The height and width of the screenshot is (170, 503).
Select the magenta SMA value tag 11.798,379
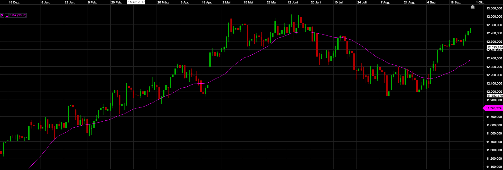pos(493,108)
